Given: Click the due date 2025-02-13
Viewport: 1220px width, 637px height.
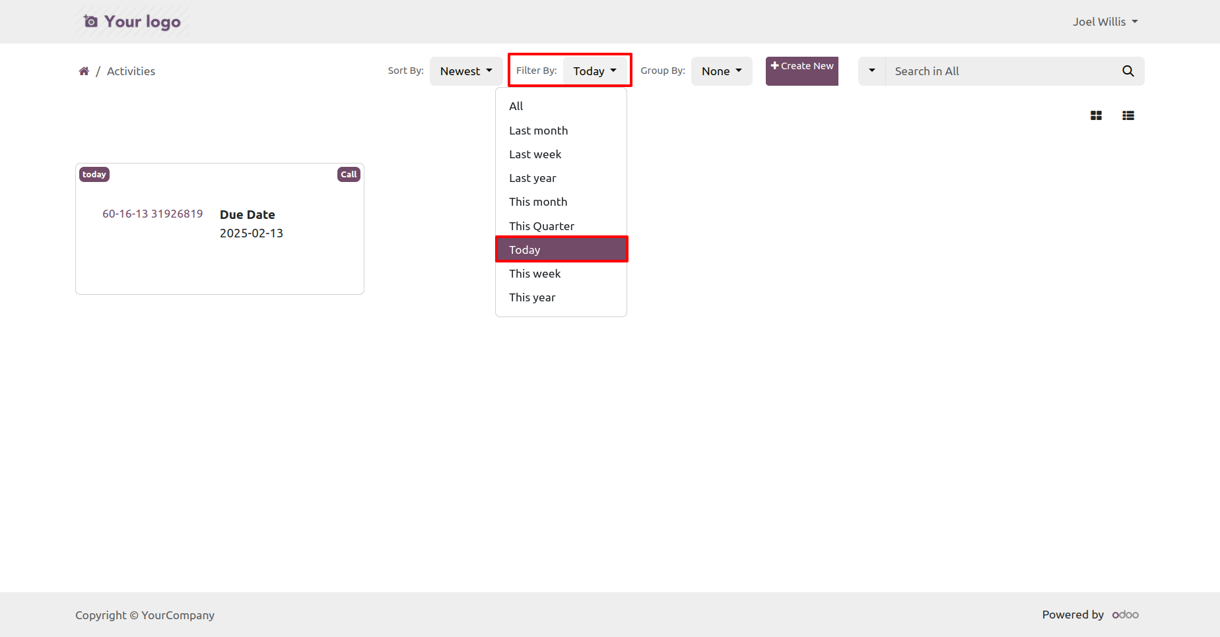Looking at the screenshot, I should click(252, 233).
